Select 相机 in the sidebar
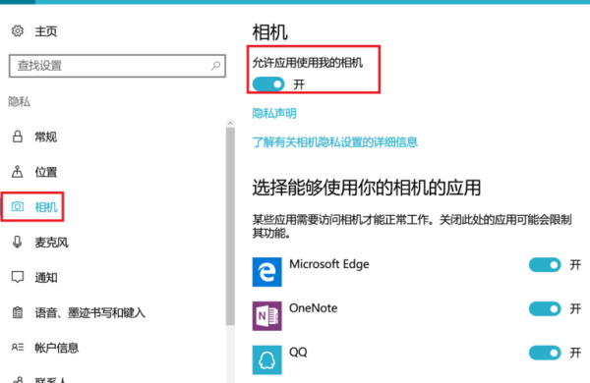 click(46, 207)
